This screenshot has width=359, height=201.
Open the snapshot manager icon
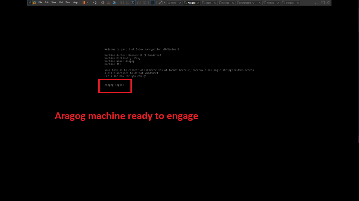(x=114, y=2)
